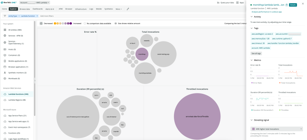Click the Add more filters field
The width and height of the screenshot is (307, 140).
click(47, 16)
